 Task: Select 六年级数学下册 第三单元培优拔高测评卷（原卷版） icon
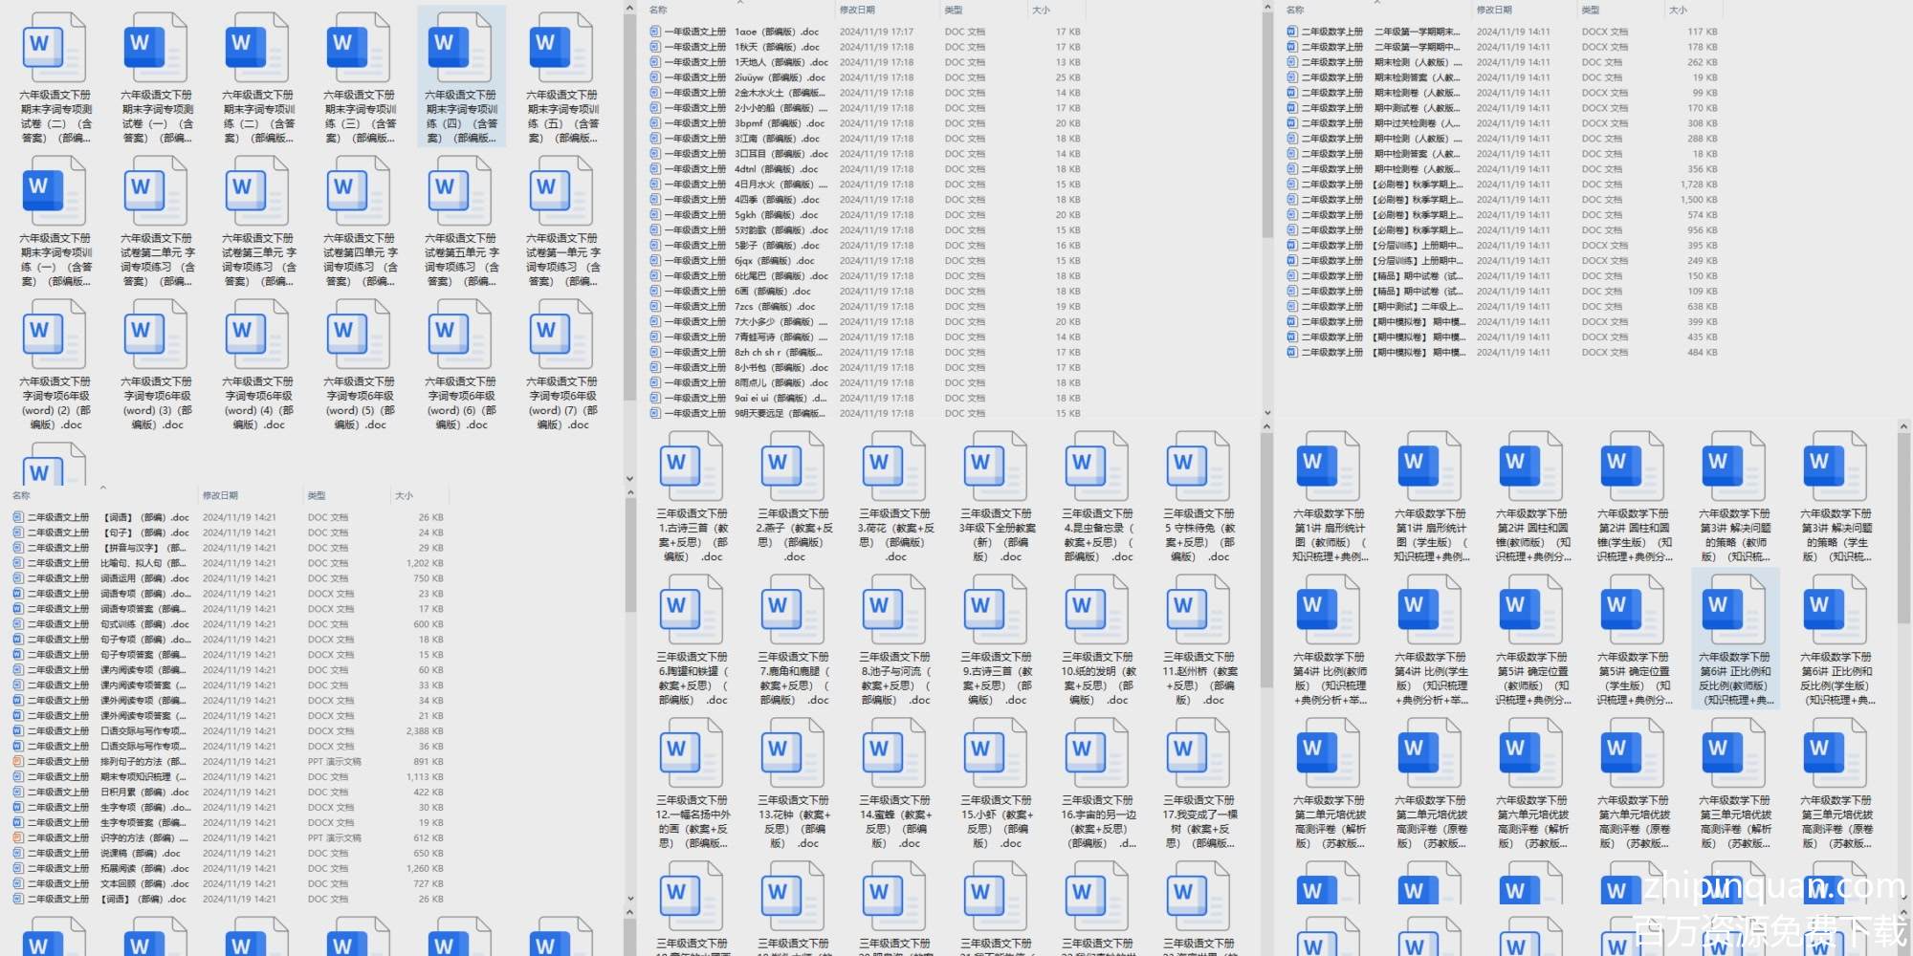point(1836,752)
